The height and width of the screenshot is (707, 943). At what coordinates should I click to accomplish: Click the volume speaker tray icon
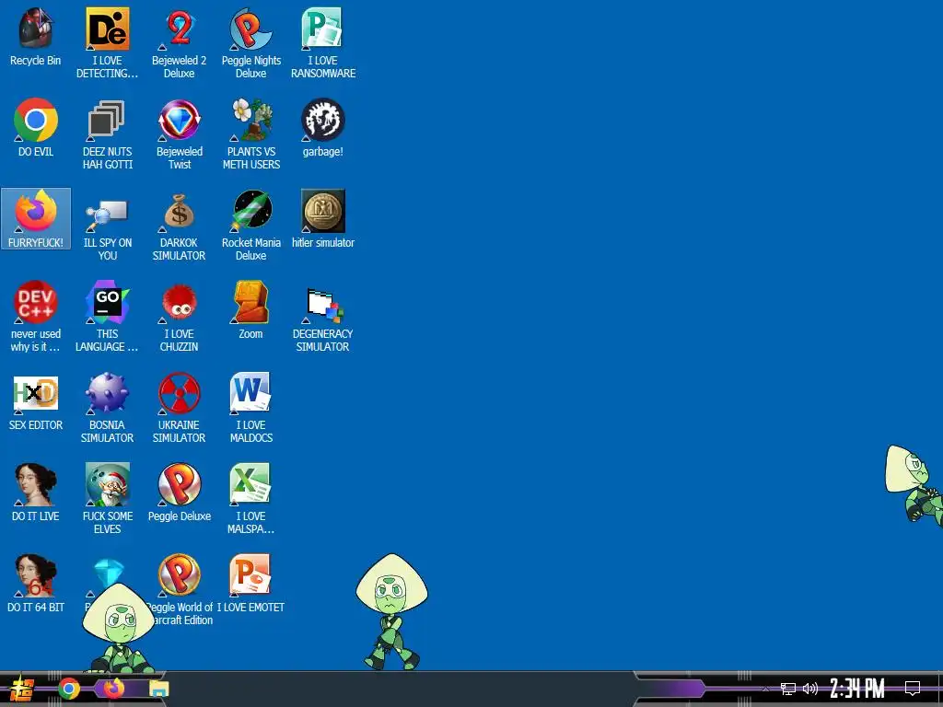pos(810,689)
